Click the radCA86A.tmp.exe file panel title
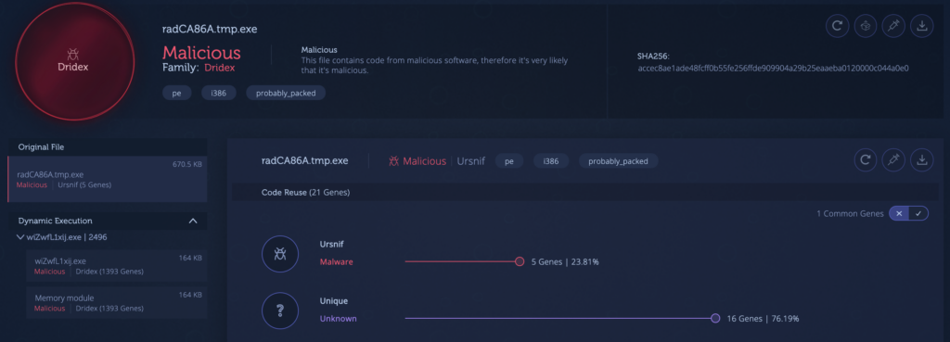The image size is (950, 342). (304, 161)
